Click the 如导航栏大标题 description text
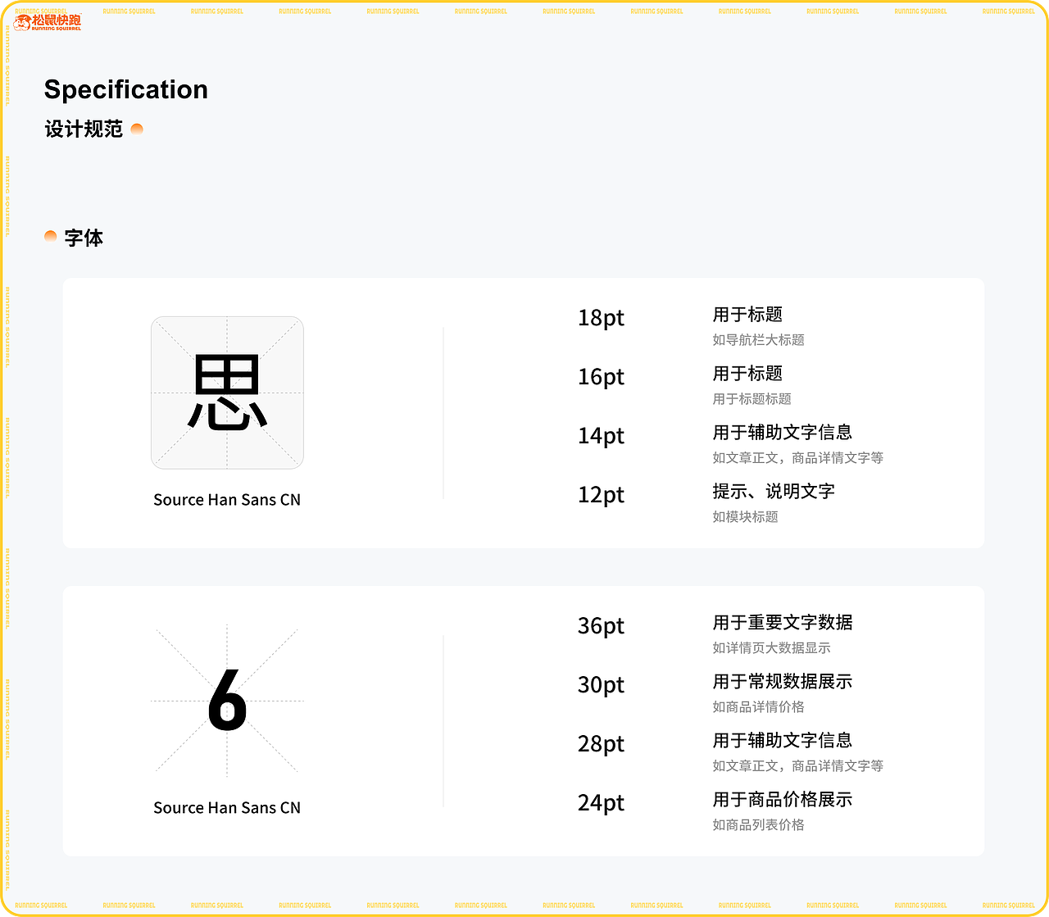 (x=758, y=340)
